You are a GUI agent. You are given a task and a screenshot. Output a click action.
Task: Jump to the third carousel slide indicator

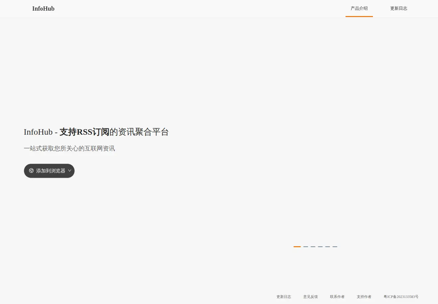point(313,247)
